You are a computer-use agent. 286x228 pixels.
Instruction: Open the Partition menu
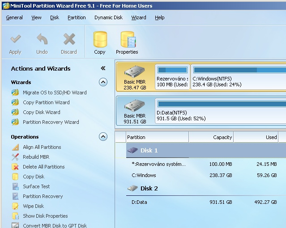(x=77, y=17)
